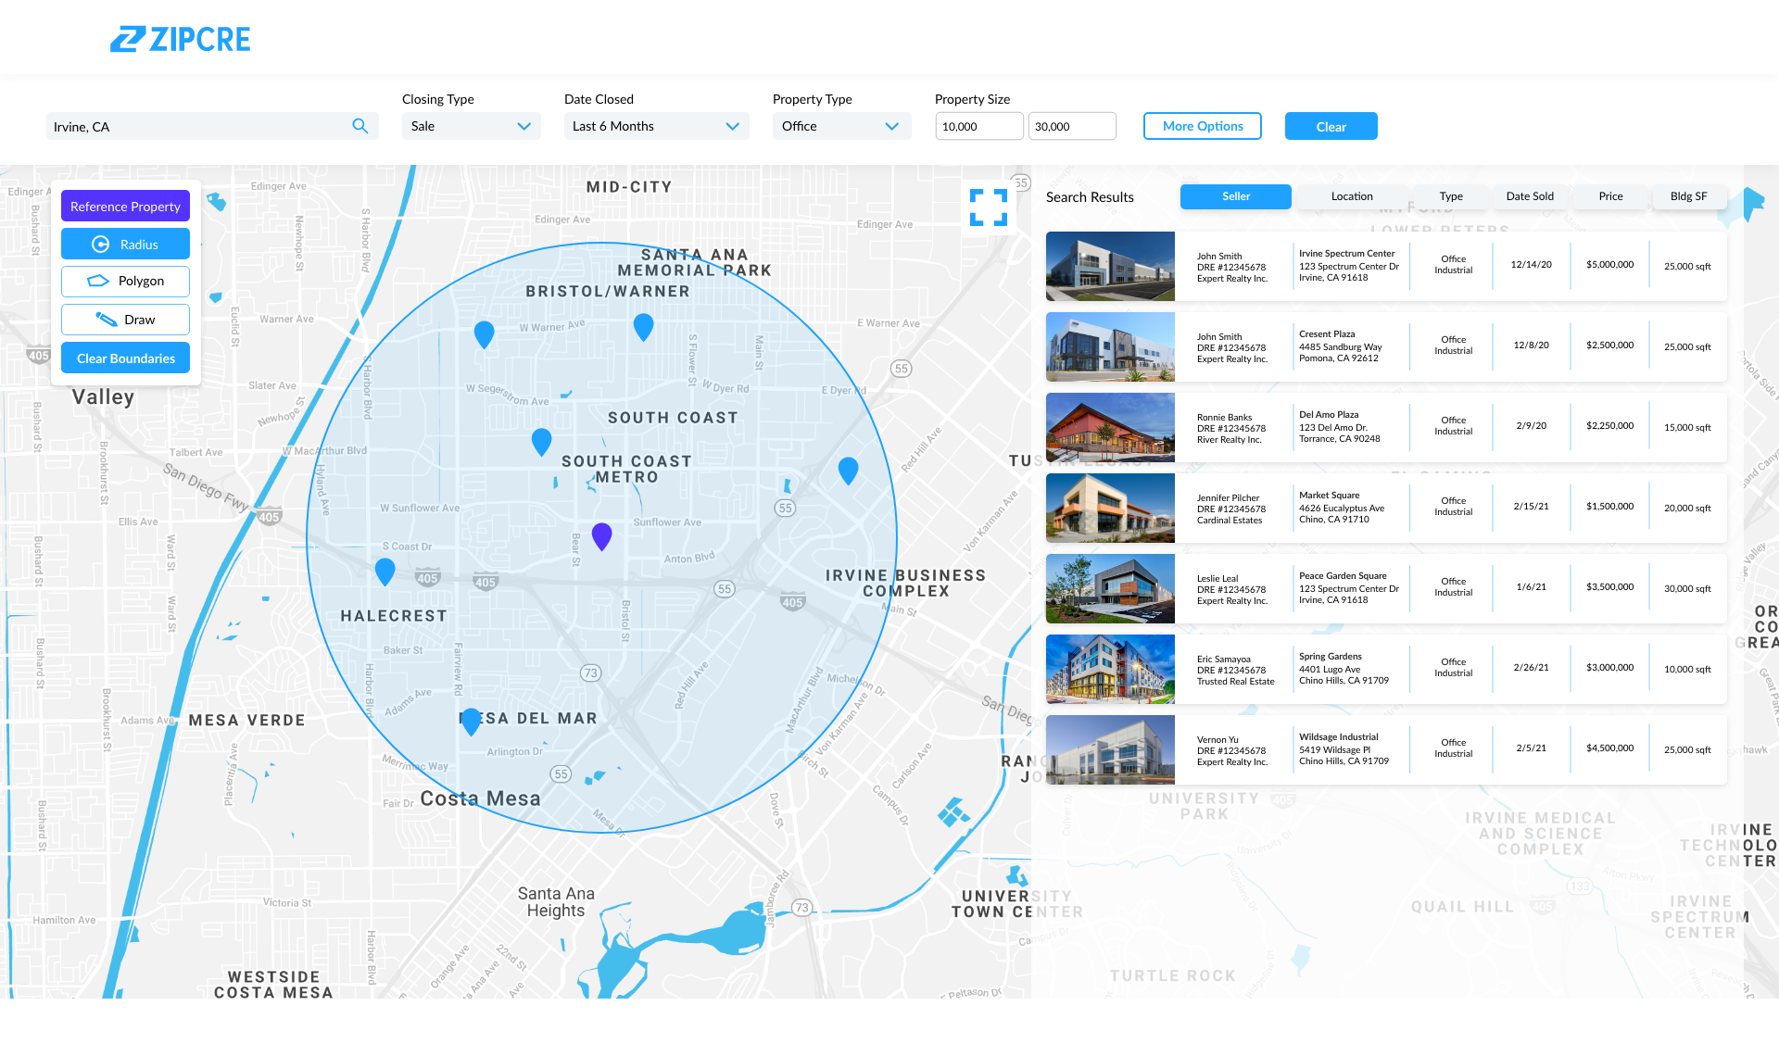1779x1056 pixels.
Task: Click map pin at Mesa Del Mar
Action: [x=471, y=722]
